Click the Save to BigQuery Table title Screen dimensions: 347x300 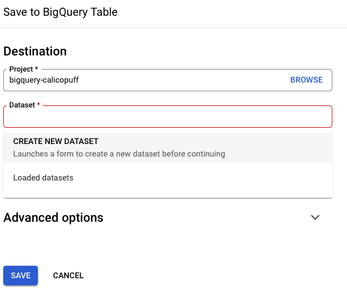point(60,12)
